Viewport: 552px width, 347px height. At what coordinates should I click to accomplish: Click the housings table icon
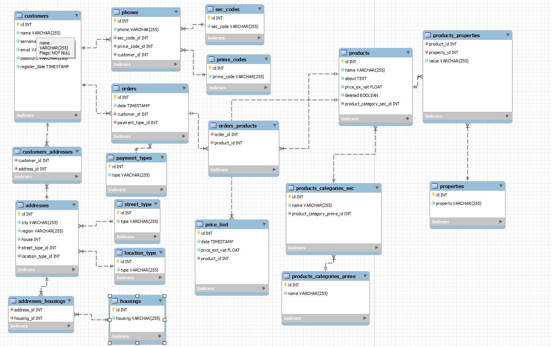(115, 301)
